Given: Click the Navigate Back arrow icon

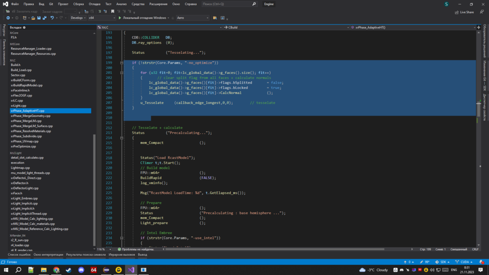Looking at the screenshot, I should click(8, 18).
